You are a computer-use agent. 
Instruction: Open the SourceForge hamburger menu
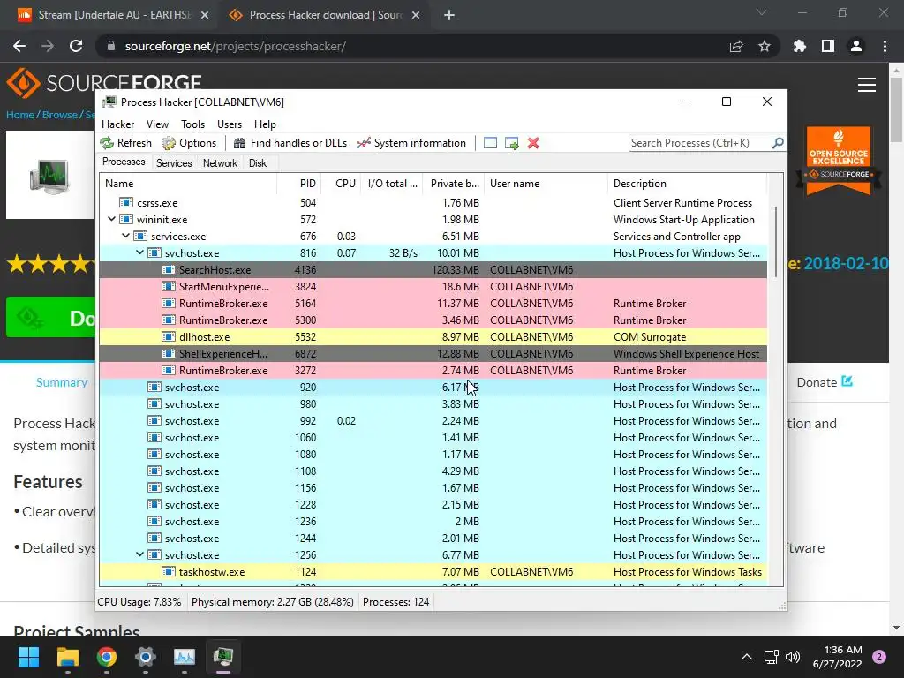pos(867,85)
